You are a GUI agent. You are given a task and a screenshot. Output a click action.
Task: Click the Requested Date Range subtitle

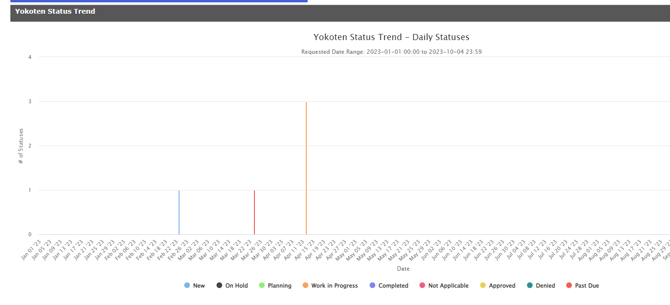pyautogui.click(x=391, y=52)
